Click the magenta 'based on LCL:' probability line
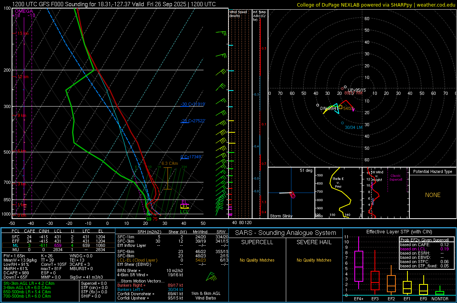The width and height of the screenshot is (457, 303). click(424, 249)
